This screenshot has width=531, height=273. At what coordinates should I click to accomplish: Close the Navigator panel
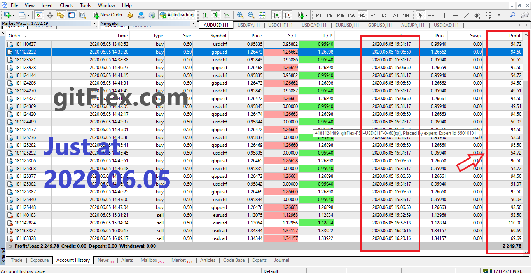click(x=192, y=24)
